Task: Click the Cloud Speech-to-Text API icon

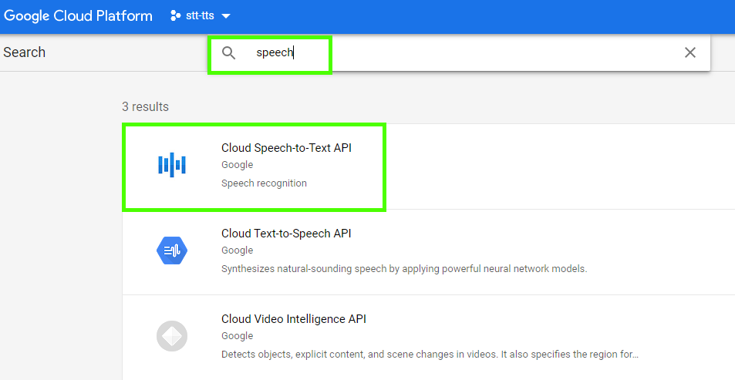Action: [172, 164]
